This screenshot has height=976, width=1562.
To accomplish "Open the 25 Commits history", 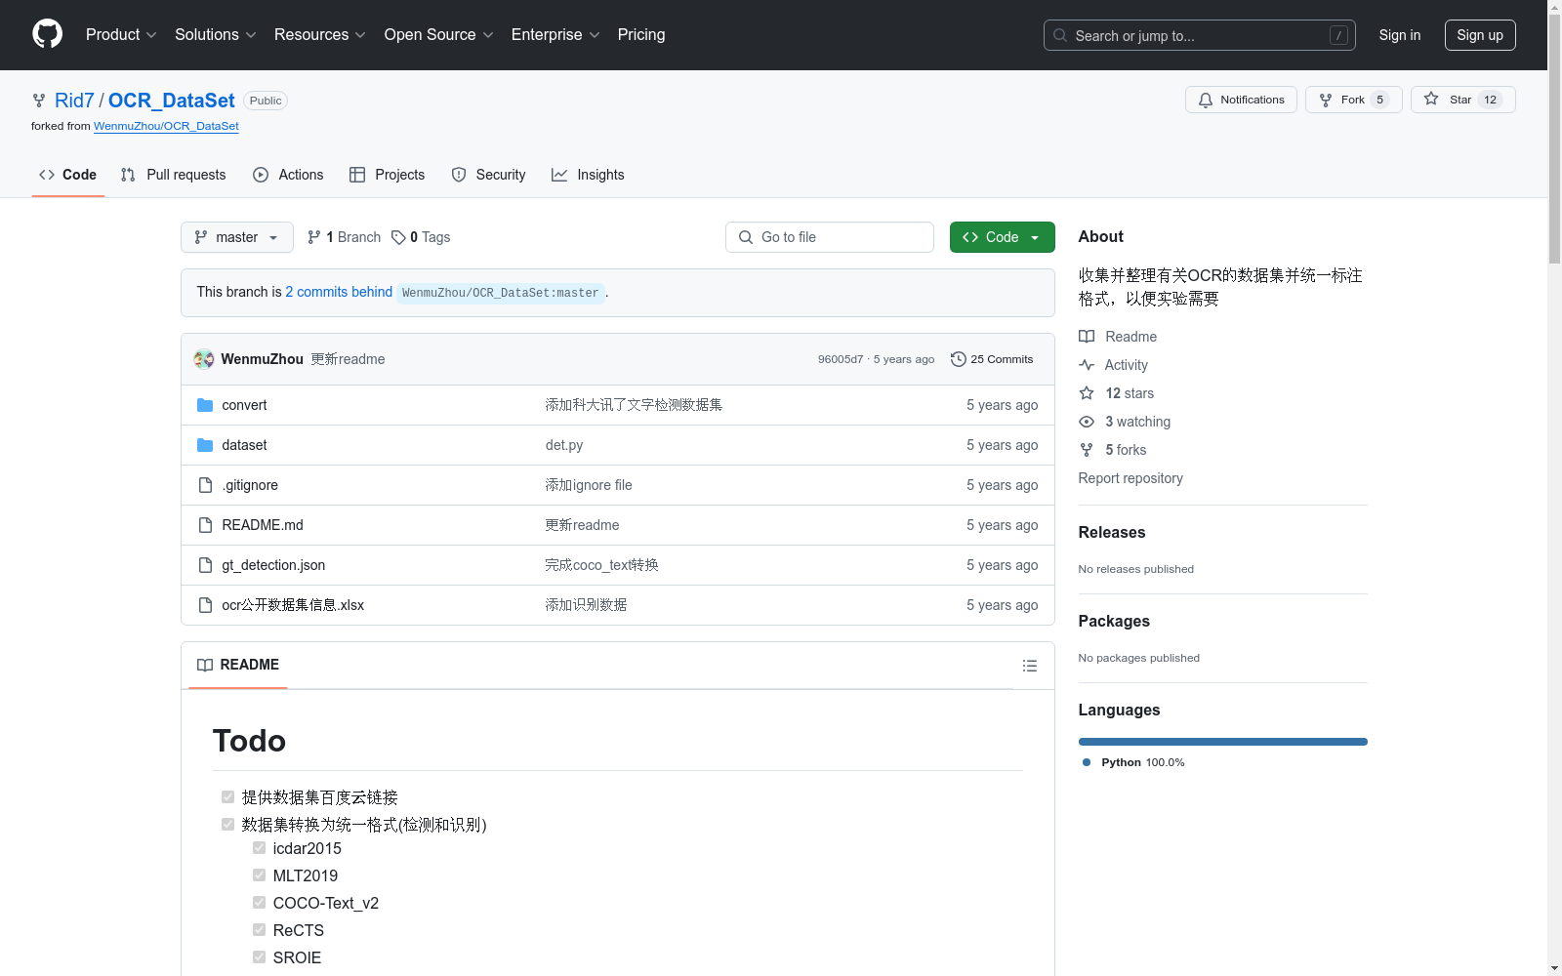I will point(992,359).
